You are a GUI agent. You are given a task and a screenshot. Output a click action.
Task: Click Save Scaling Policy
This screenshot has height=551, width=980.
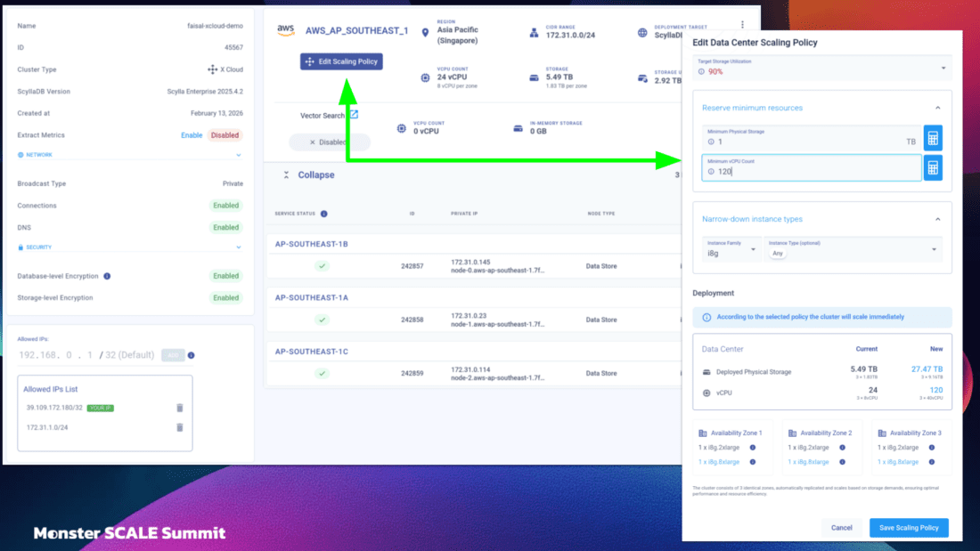tap(909, 528)
